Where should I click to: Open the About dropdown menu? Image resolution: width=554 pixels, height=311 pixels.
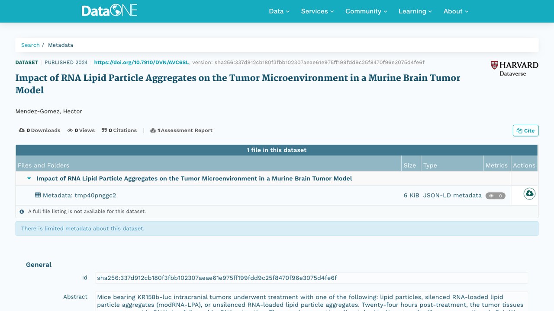click(x=456, y=11)
